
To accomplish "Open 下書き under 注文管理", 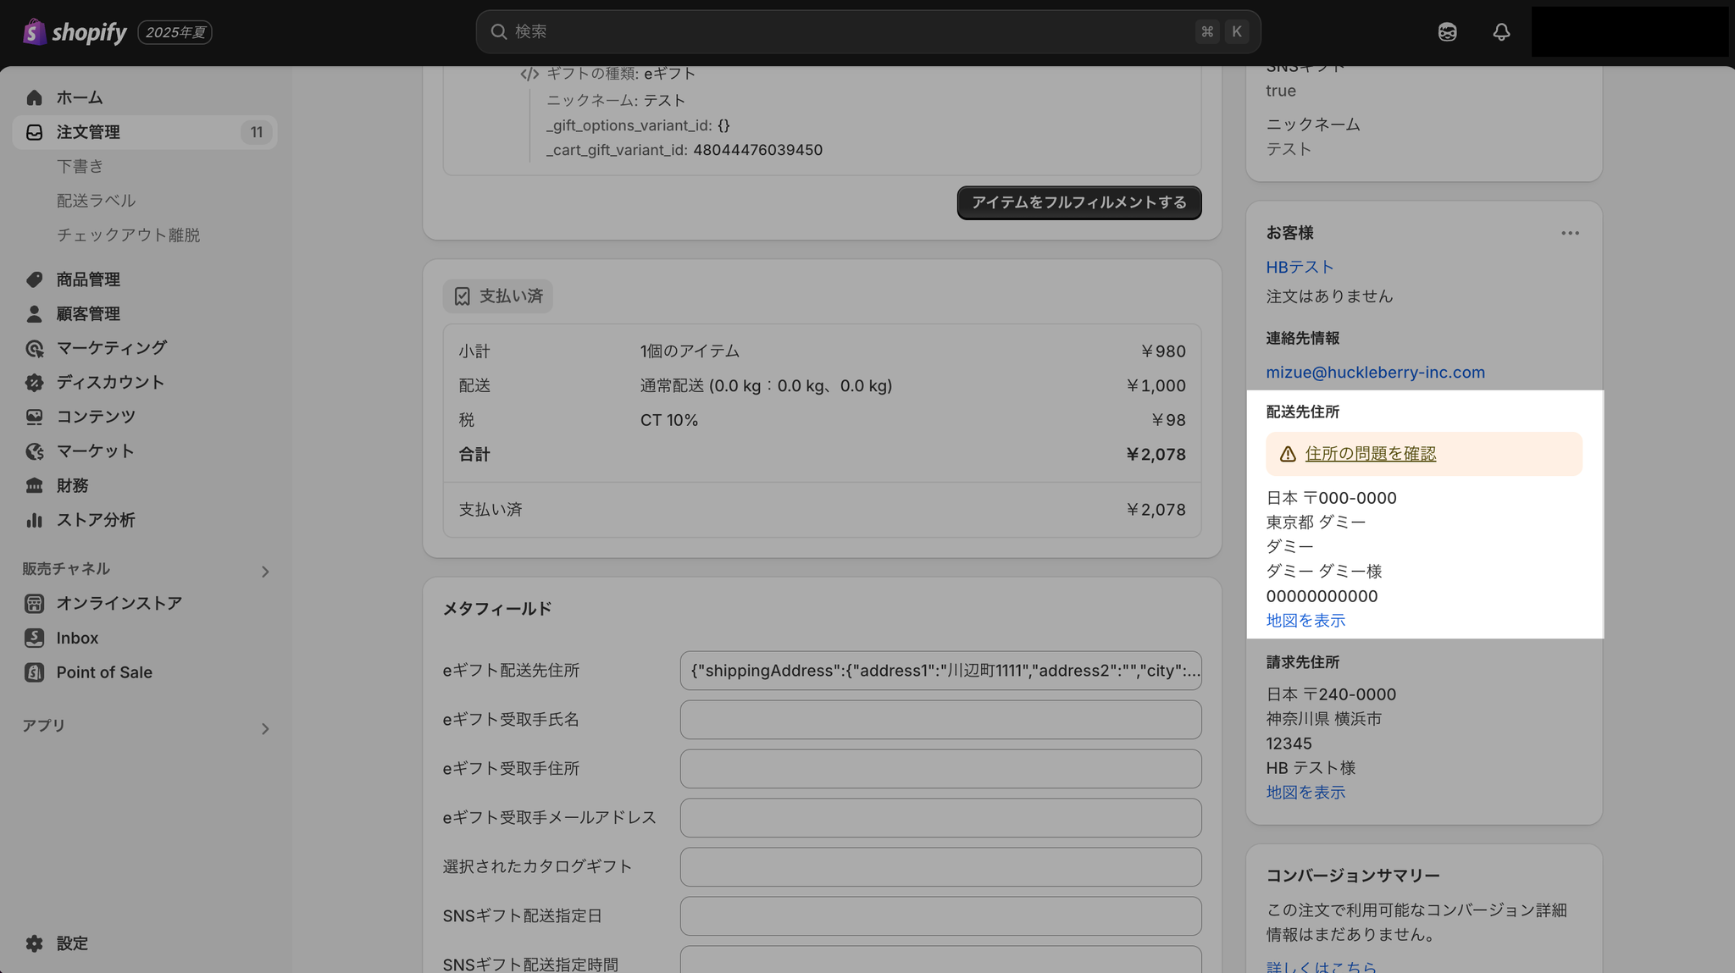I will (x=80, y=166).
